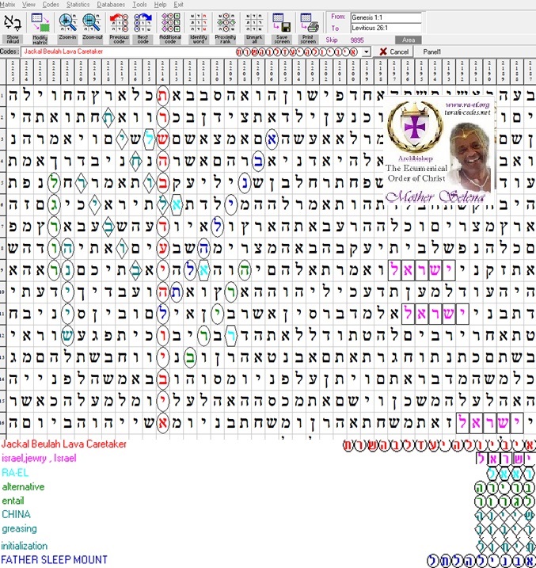Go to Previous code
The image size is (536, 568).
click(119, 28)
